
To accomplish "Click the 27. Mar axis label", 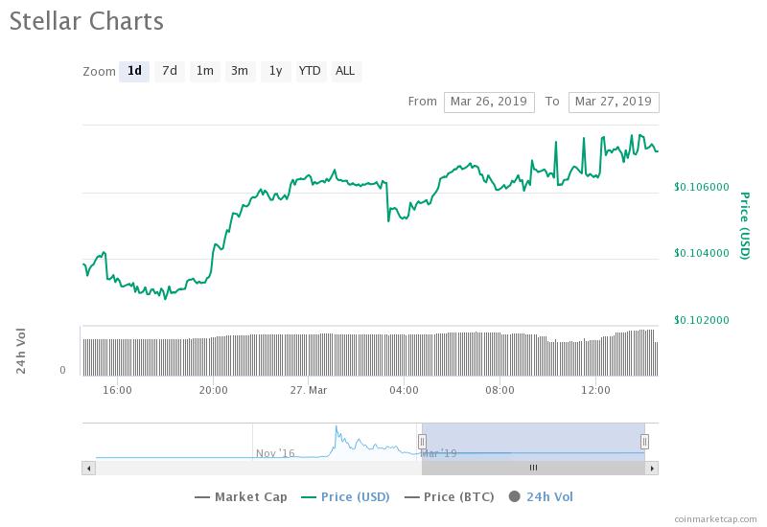I will [x=309, y=391].
